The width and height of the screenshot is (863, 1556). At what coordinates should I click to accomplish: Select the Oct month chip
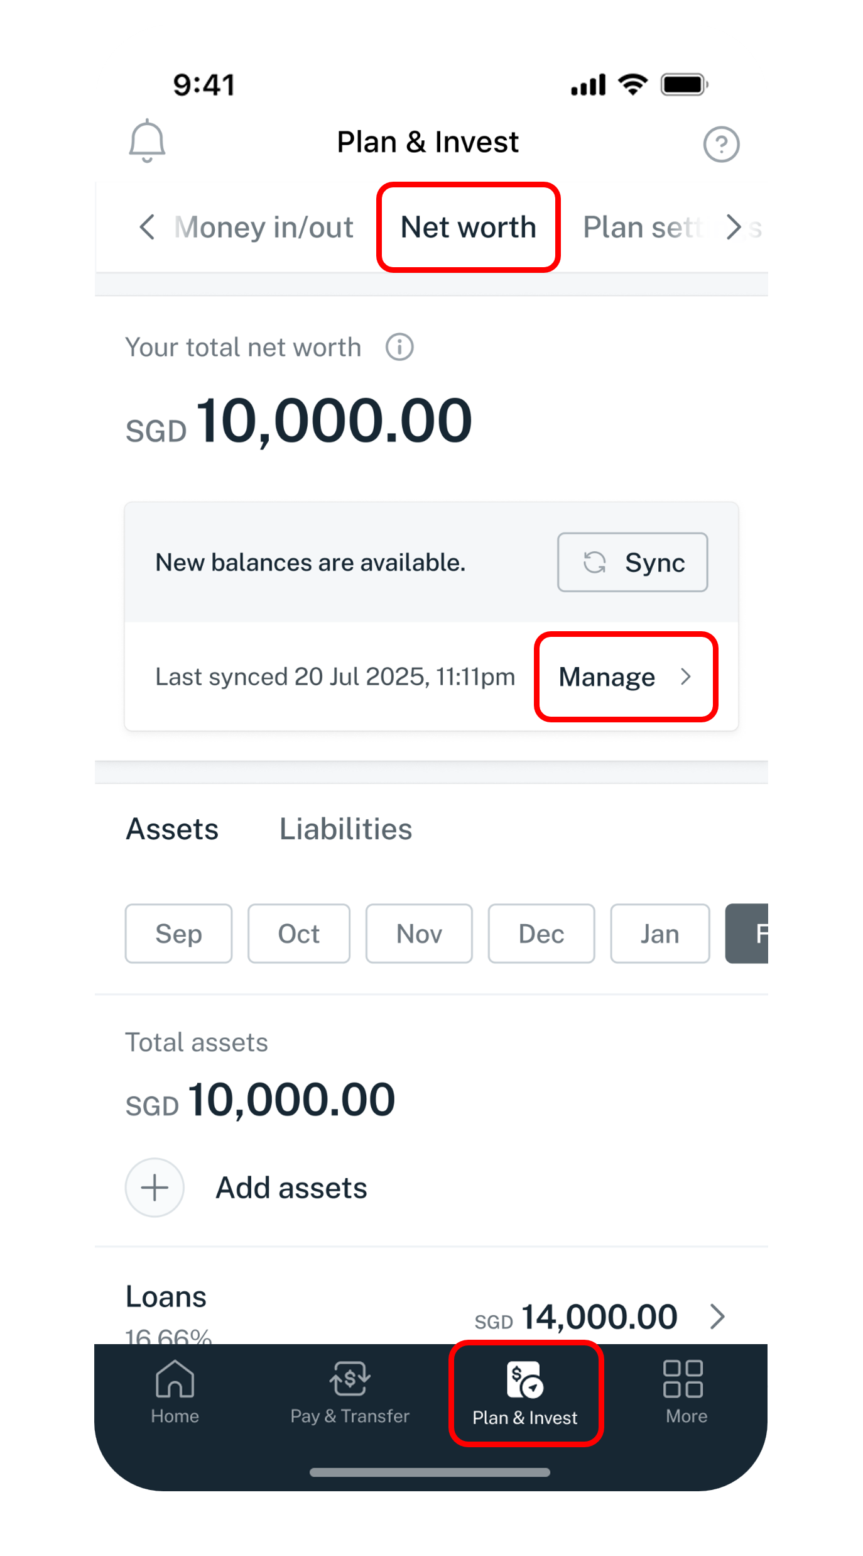[299, 934]
